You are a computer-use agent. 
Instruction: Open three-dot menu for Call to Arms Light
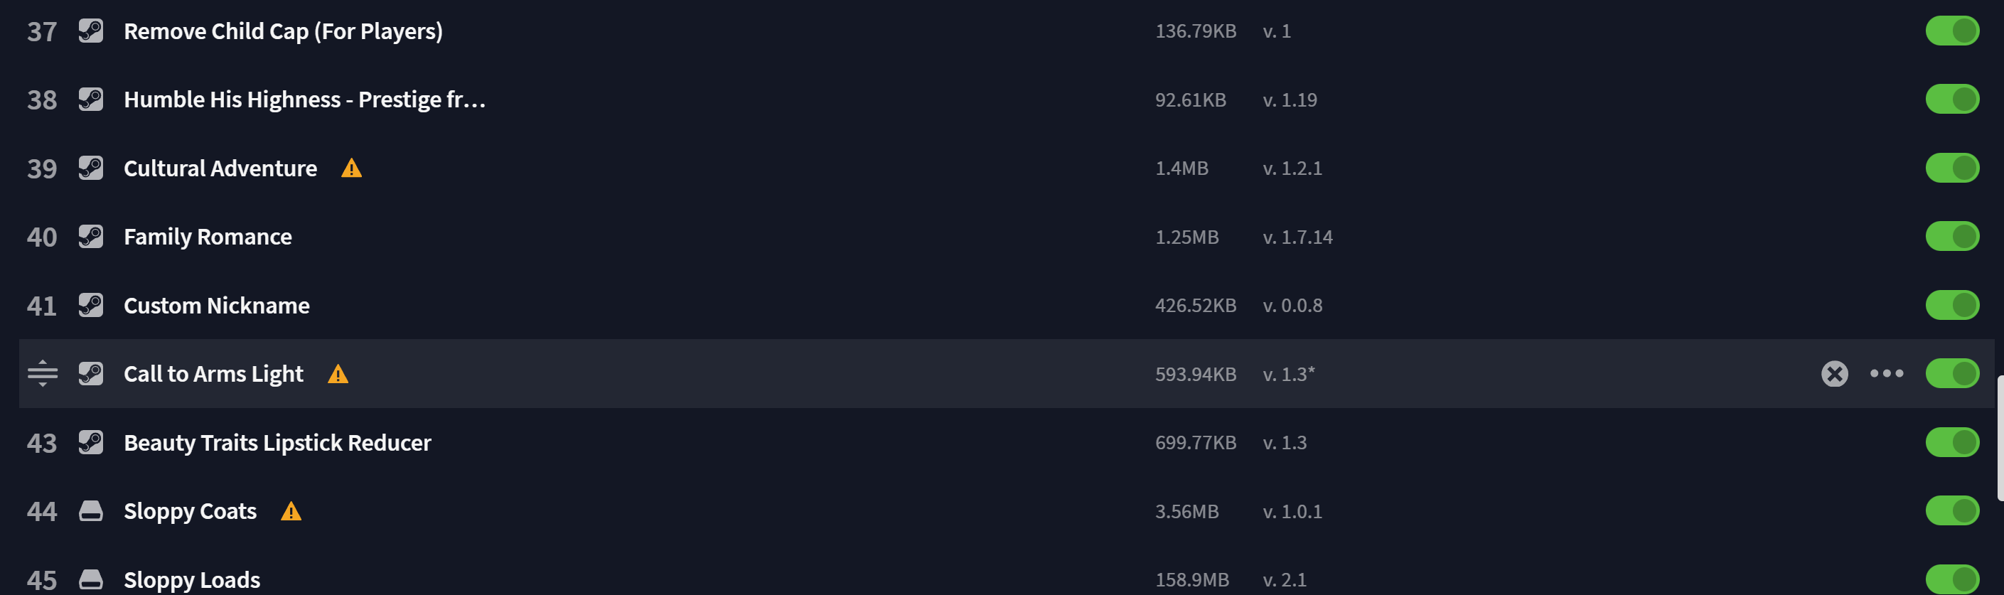click(1887, 374)
